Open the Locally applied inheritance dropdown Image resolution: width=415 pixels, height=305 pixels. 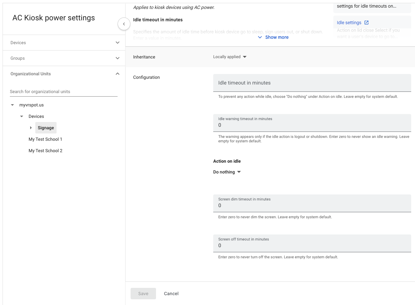point(230,57)
